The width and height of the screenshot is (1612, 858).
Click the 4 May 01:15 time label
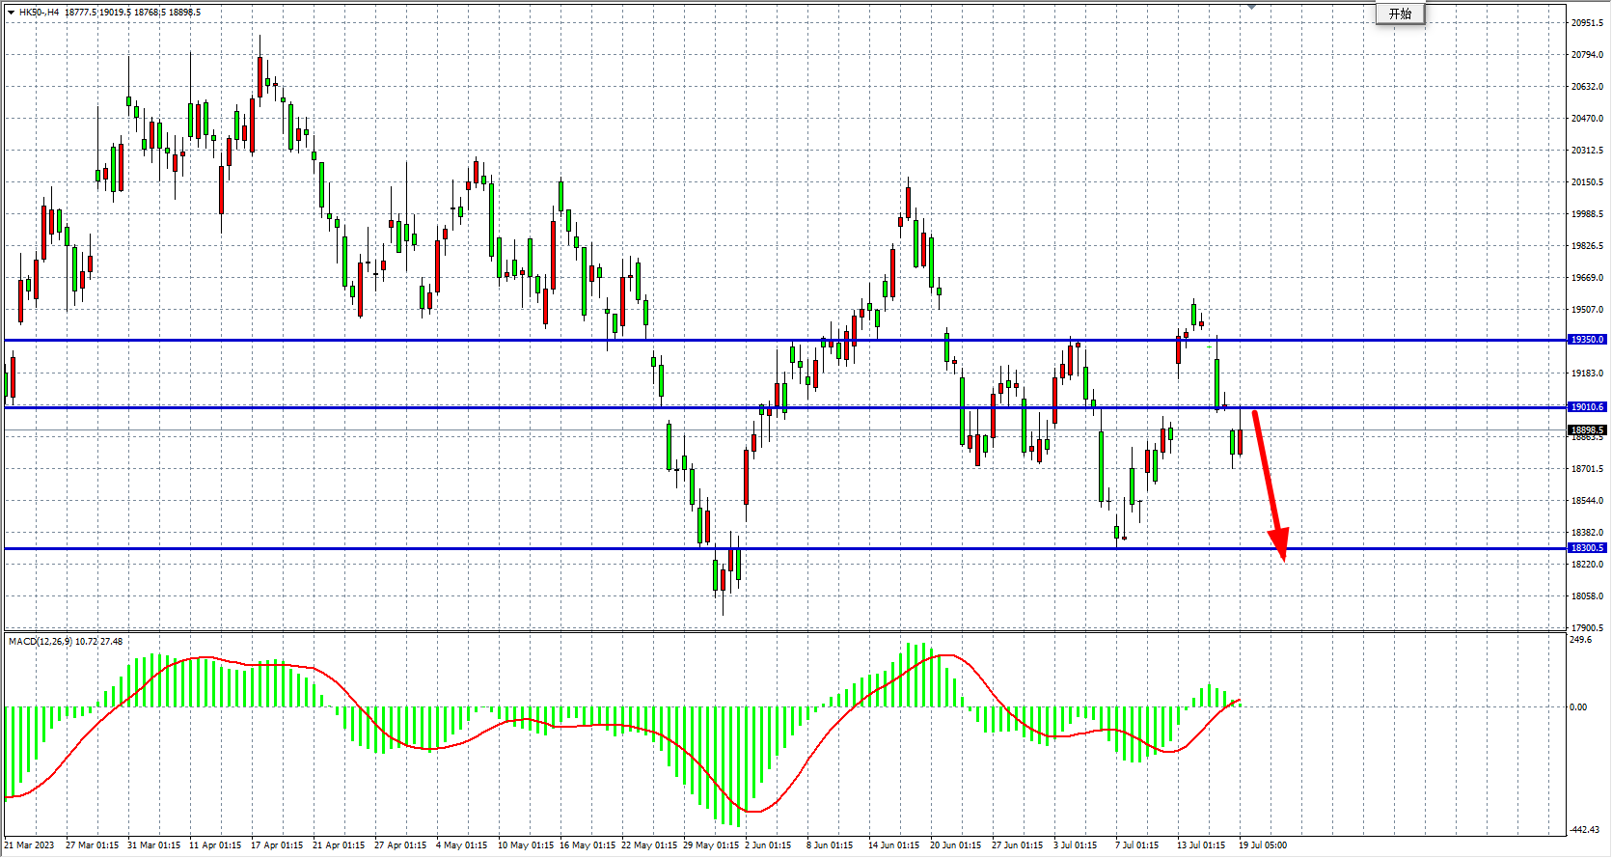[461, 845]
